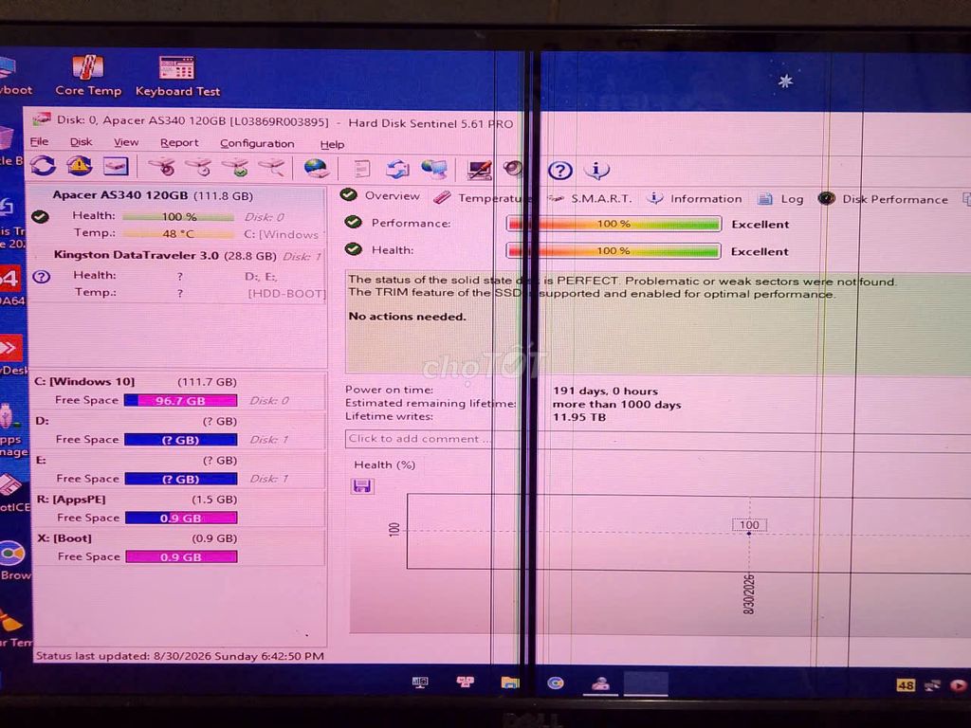
Task: Click the keyboard layout taskbar icon
Action: point(420,682)
